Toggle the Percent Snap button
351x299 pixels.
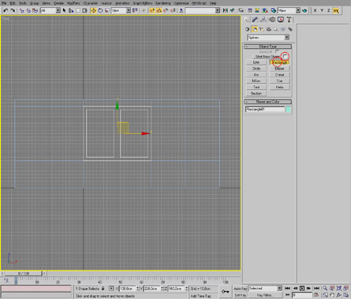tap(166, 10)
